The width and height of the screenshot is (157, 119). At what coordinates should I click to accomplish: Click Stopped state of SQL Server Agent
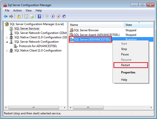(131, 35)
